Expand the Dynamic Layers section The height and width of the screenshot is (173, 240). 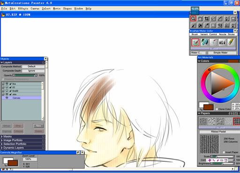[2, 148]
